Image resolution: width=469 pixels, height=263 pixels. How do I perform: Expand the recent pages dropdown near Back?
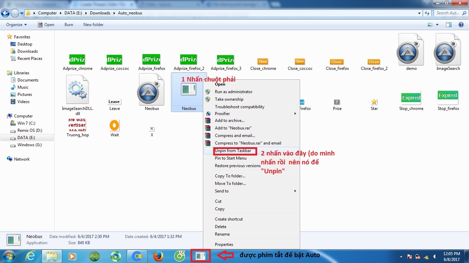click(x=22, y=13)
